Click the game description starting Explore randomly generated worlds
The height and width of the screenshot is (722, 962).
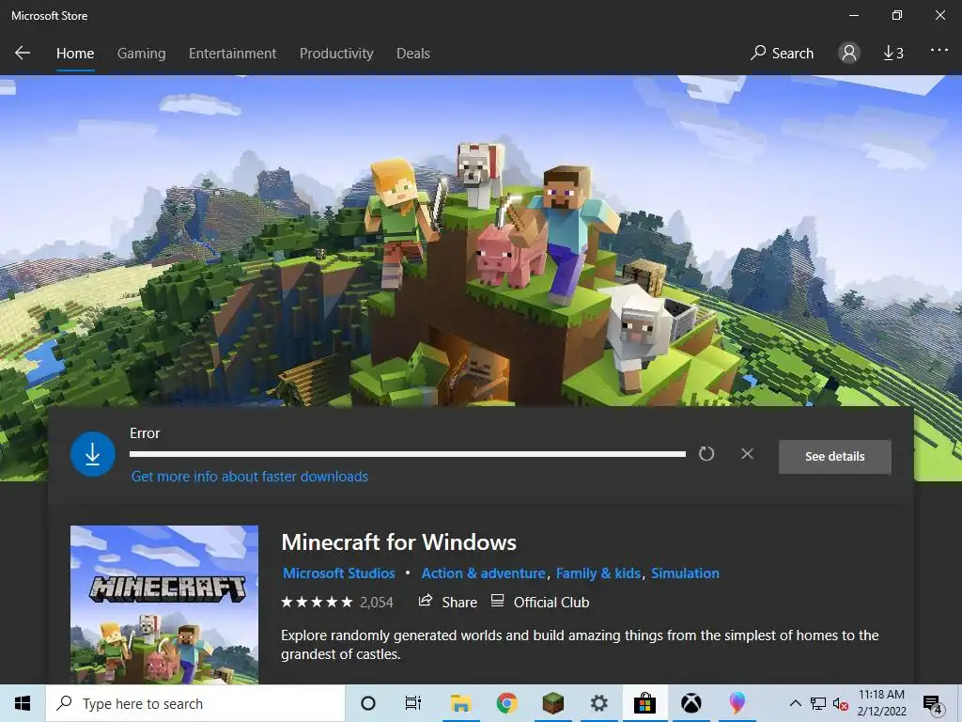[579, 645]
